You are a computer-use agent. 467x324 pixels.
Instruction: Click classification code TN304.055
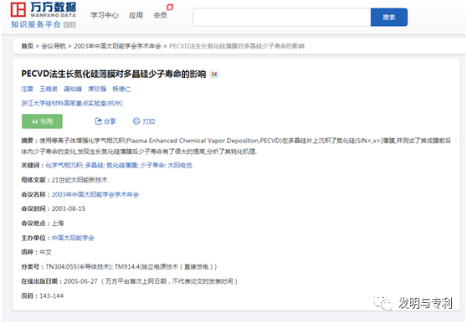coord(61,266)
